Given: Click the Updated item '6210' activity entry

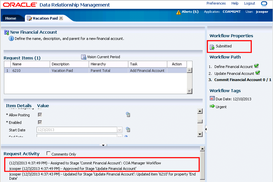Looking at the screenshot, I should click(x=102, y=176).
